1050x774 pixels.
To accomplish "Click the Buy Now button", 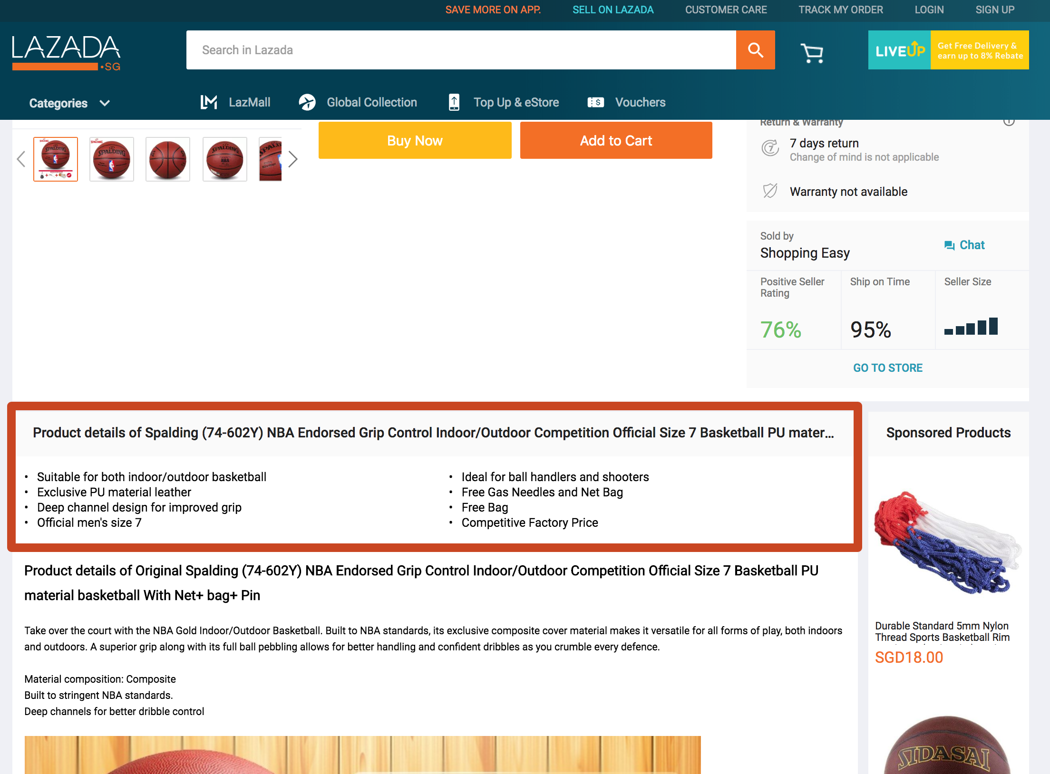I will [414, 140].
